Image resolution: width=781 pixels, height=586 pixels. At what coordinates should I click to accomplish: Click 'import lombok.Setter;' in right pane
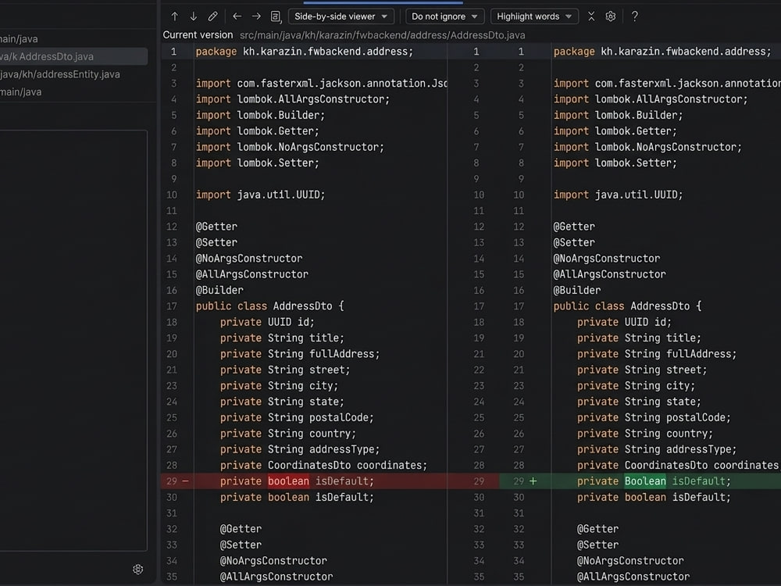(x=615, y=163)
